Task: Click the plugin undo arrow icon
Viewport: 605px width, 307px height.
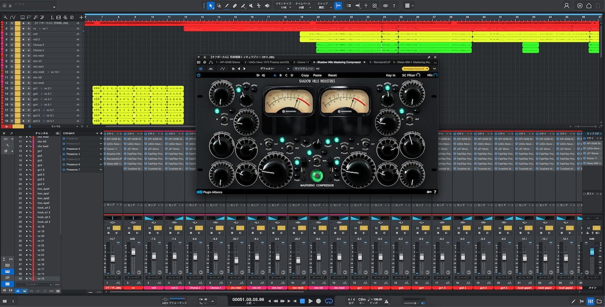Action: [x=258, y=75]
